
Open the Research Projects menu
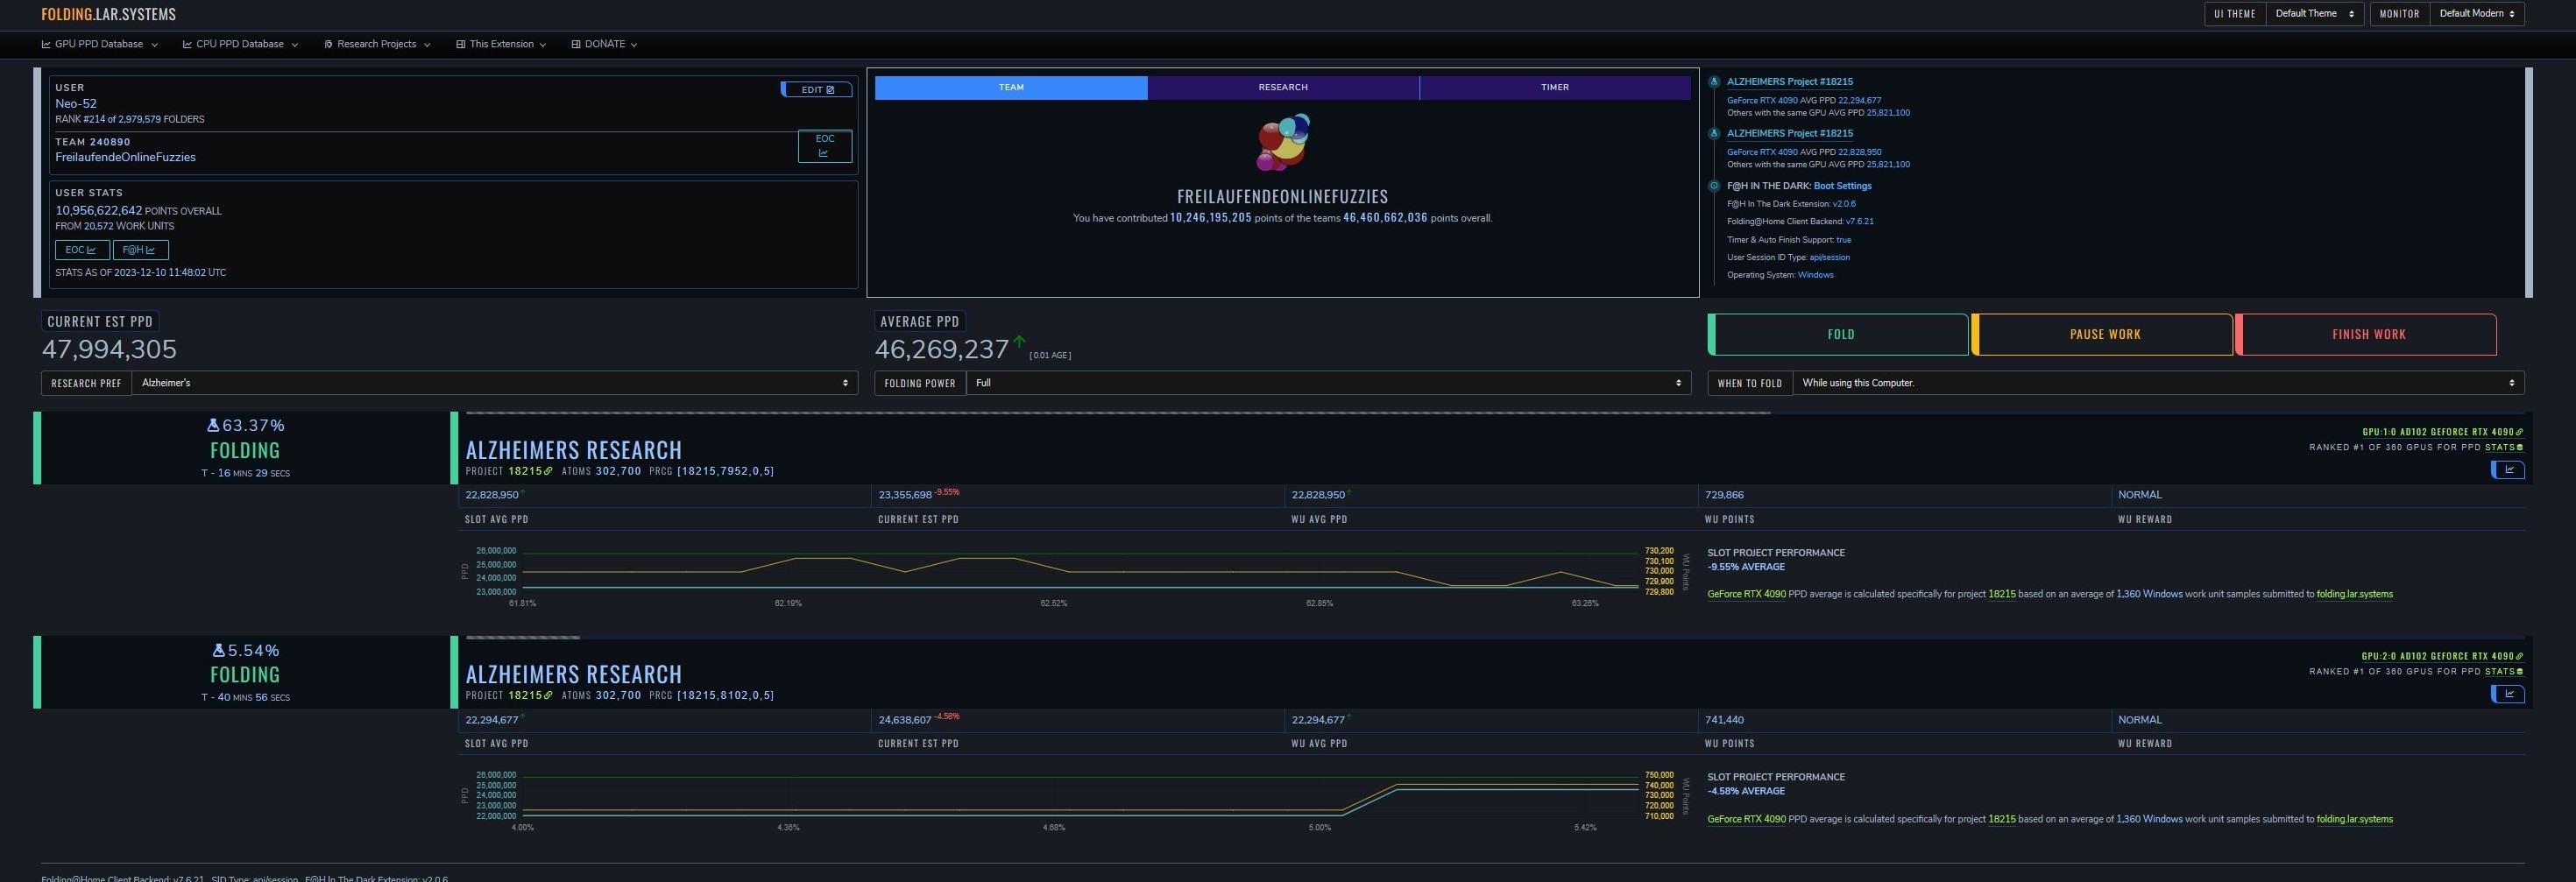click(x=377, y=44)
